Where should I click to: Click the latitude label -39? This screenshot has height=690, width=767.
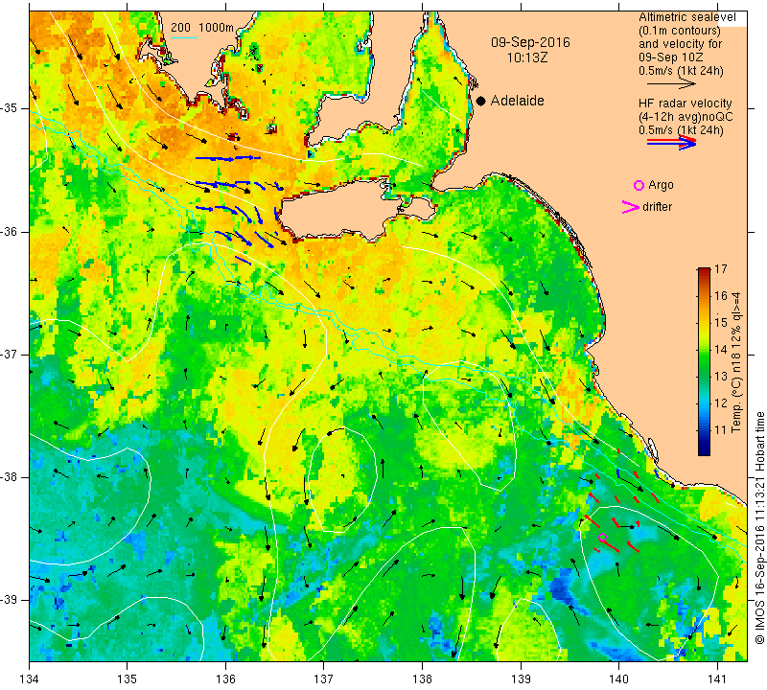click(x=10, y=600)
